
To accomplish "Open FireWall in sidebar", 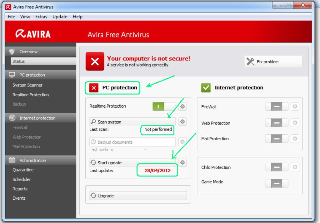I will pos(20,128).
